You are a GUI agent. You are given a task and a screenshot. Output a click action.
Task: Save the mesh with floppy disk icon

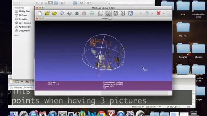[70, 13]
